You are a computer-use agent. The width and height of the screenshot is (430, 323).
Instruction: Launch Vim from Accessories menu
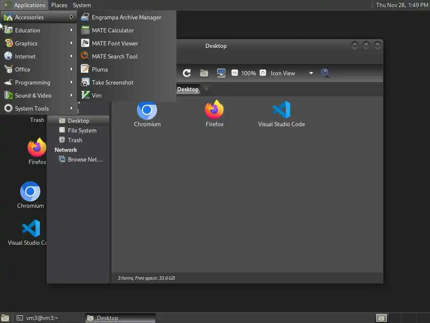[x=126, y=95]
